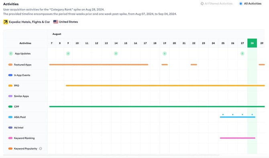
Task: Click the Activities section heading
Action: pyautogui.click(x=11, y=4)
